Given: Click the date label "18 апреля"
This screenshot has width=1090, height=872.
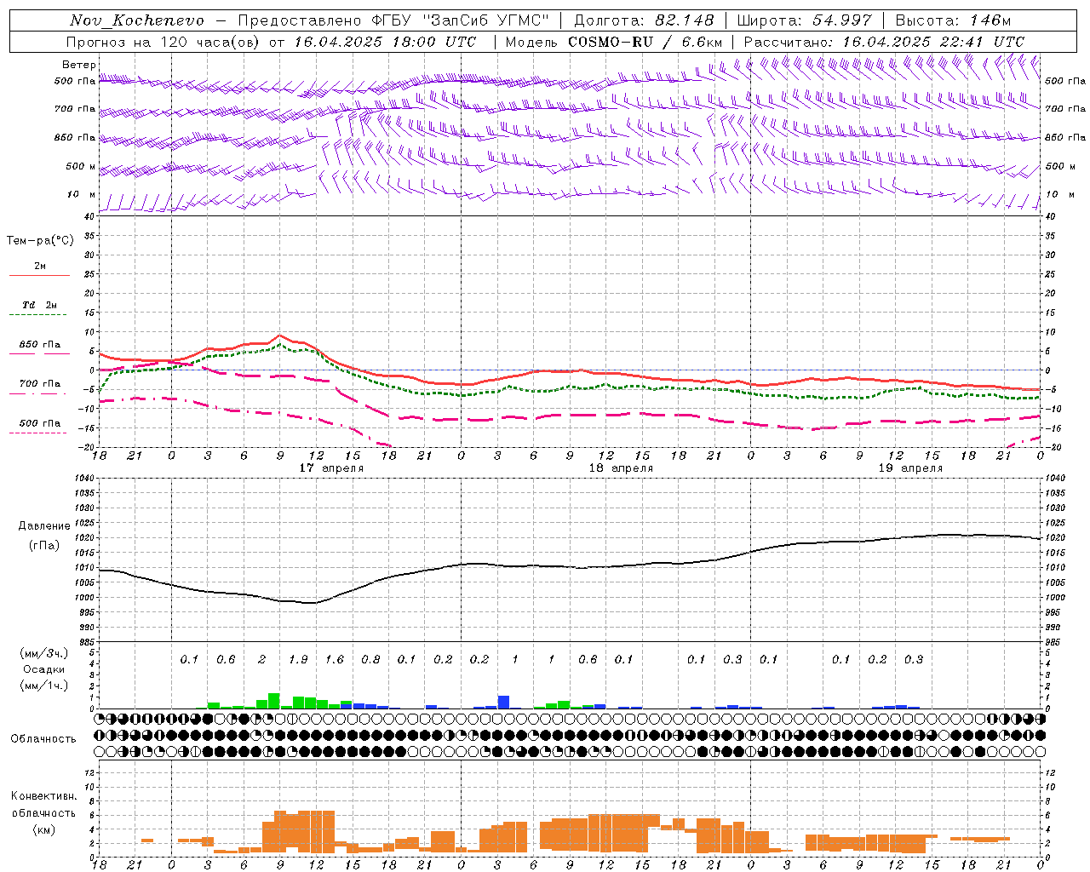Looking at the screenshot, I should [x=621, y=468].
